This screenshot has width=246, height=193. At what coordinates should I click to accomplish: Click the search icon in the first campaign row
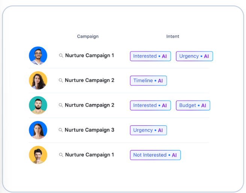tap(61, 56)
